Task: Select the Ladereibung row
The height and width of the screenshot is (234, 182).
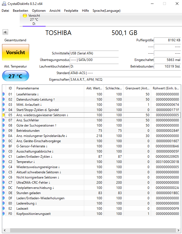Action: click(x=92, y=203)
